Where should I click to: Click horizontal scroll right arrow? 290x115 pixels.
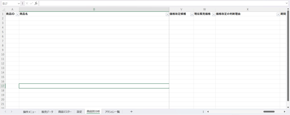[x=284, y=112]
